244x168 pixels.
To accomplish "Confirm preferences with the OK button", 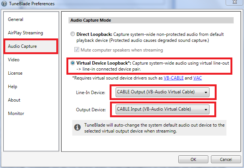I will click(x=193, y=159).
